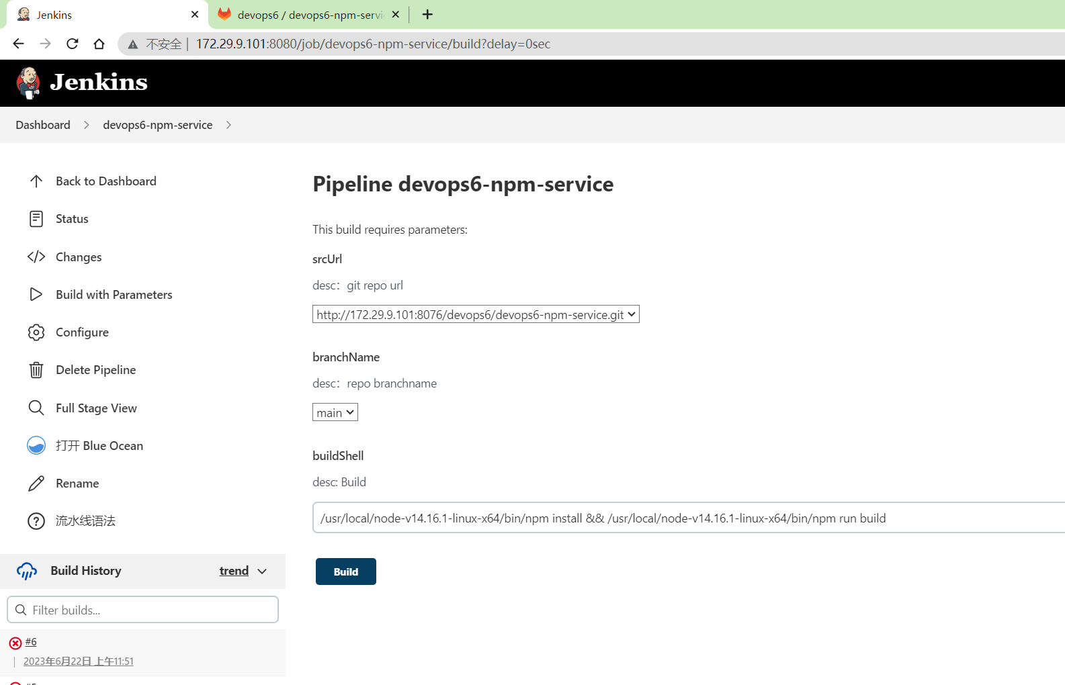Viewport: 1065px width, 685px height.
Task: Click the Rename pencil icon
Action: point(36,484)
